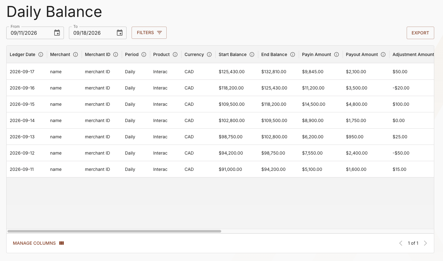The height and width of the screenshot is (261, 443).
Task: Click the info icon next to Payin Amount
Action: click(336, 54)
